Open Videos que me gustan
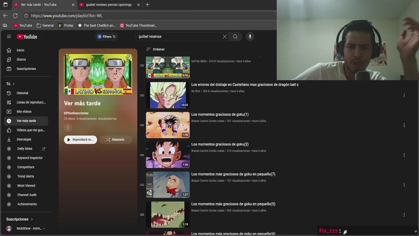The height and width of the screenshot is (236, 419). (x=26, y=130)
